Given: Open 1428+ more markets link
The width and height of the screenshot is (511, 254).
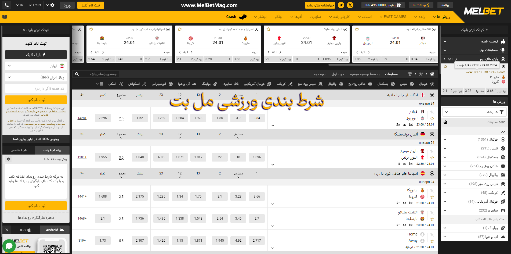Looking at the screenshot, I should [x=82, y=118].
